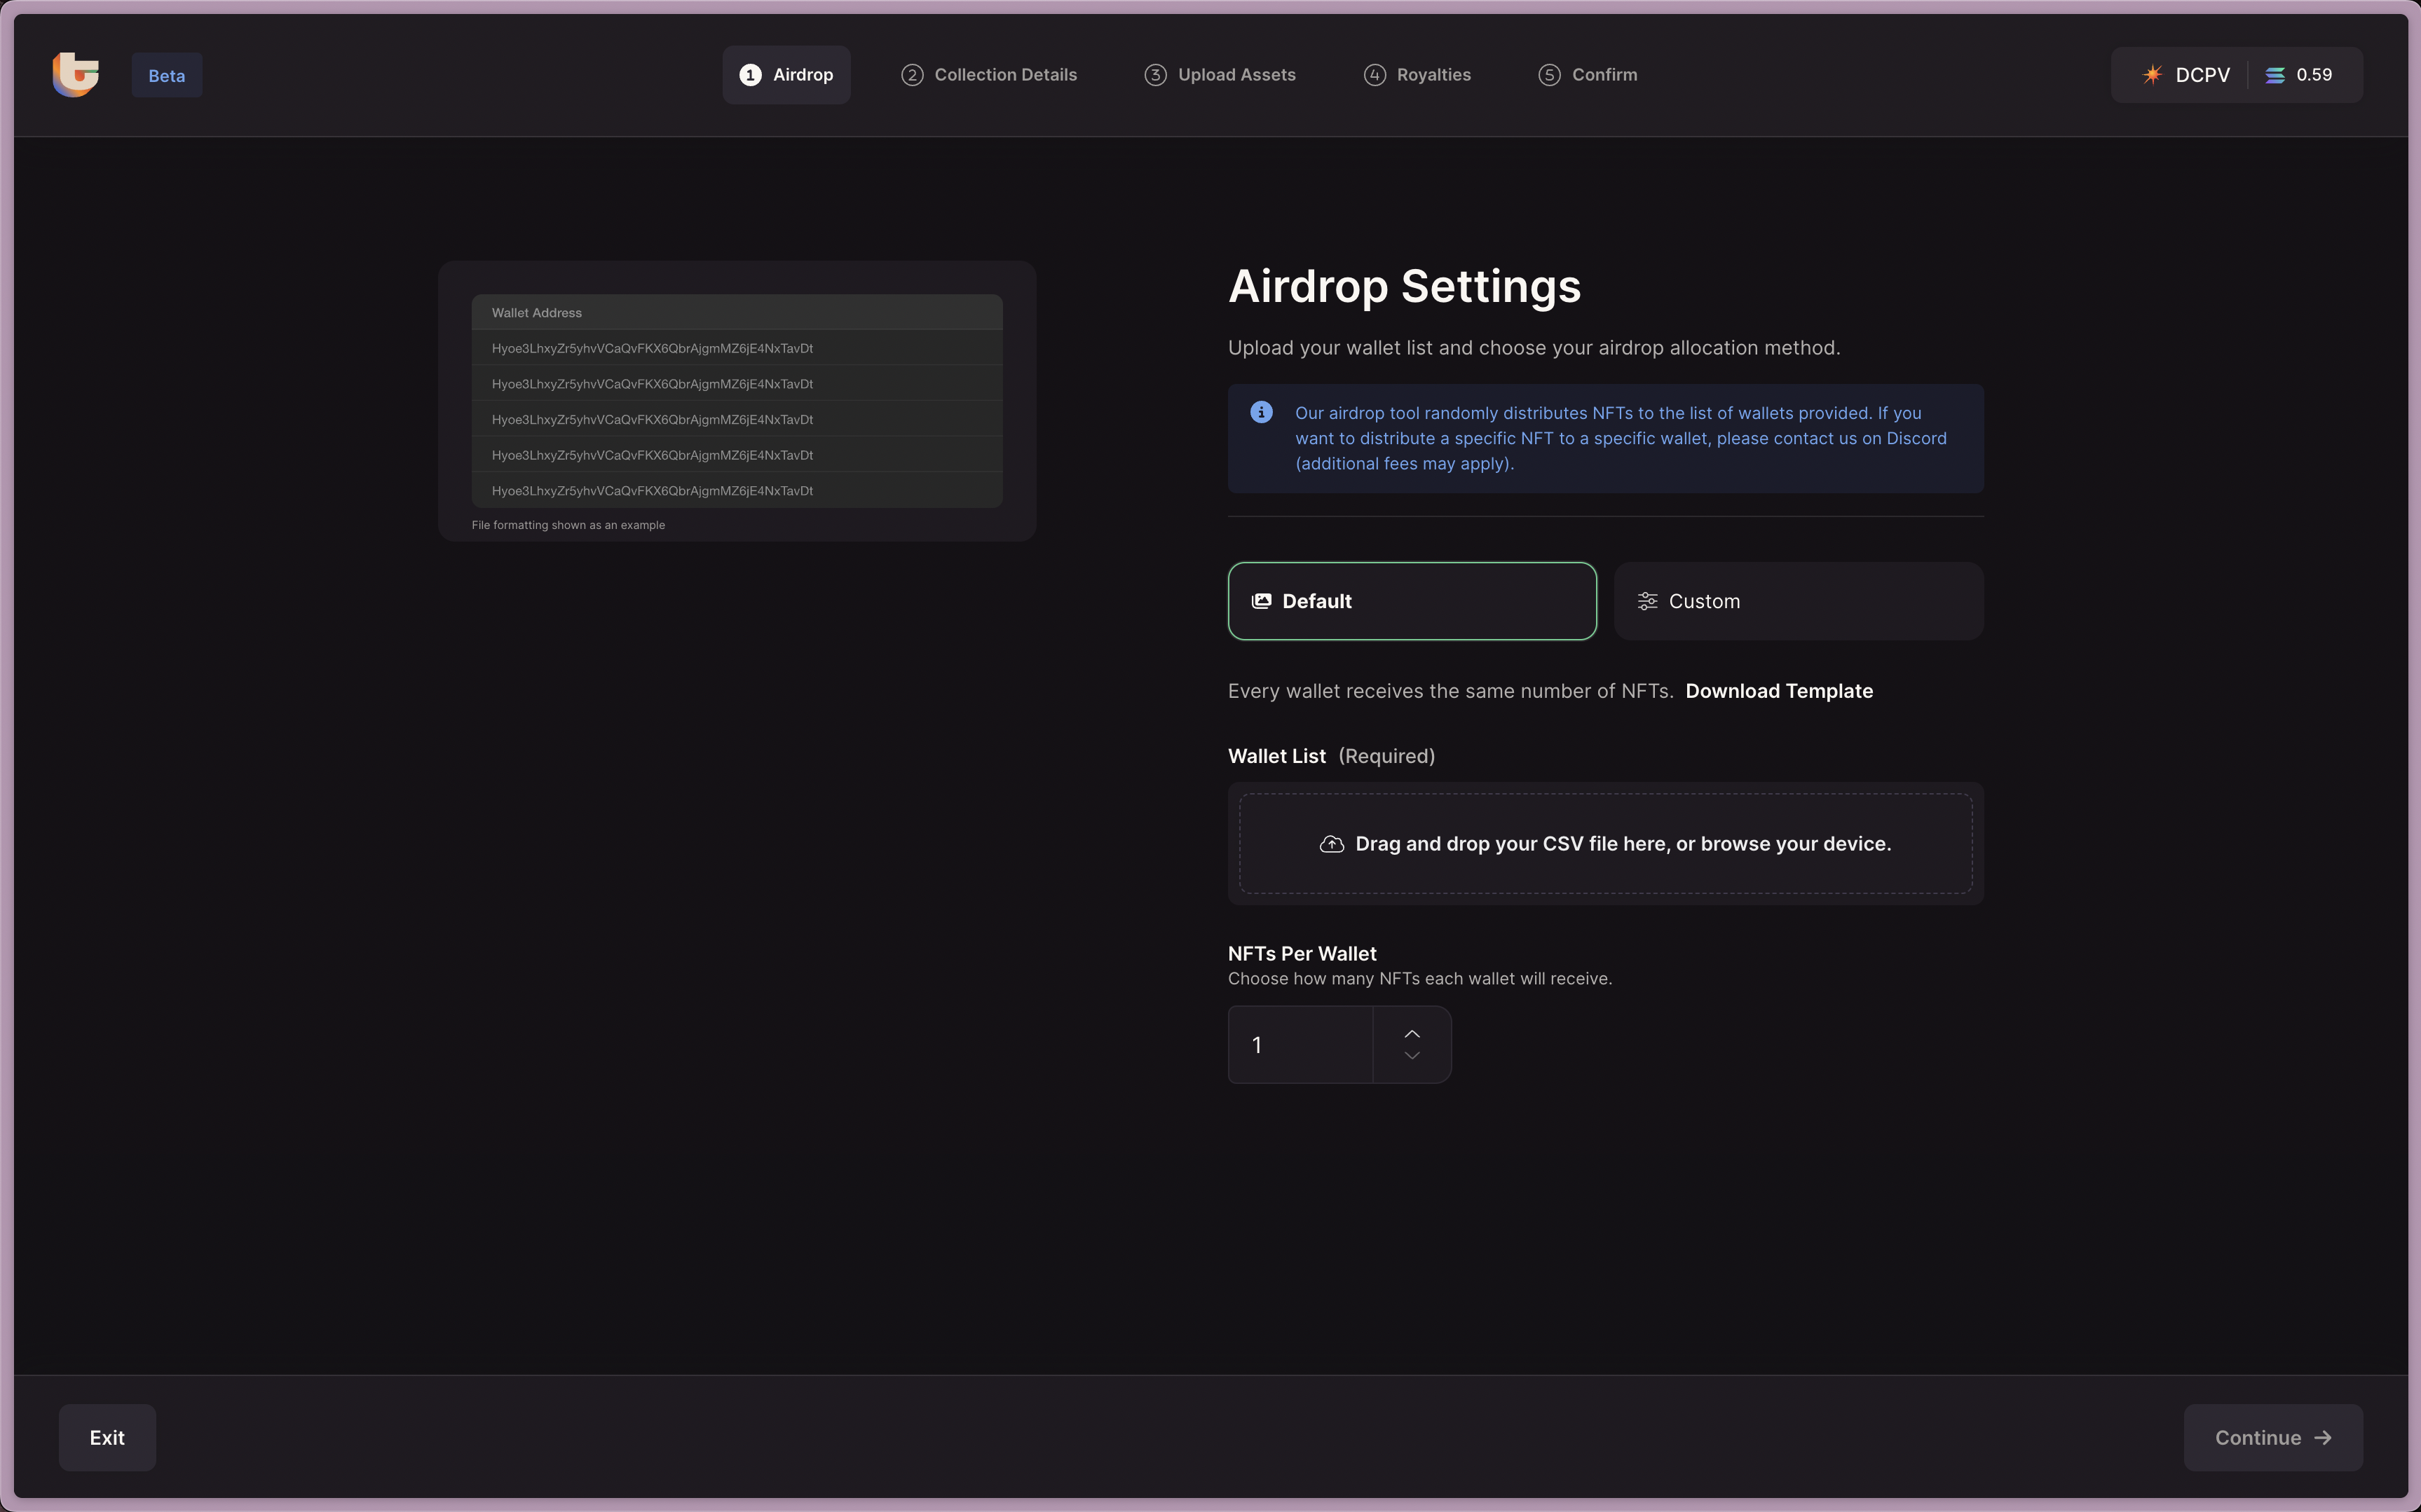This screenshot has height=1512, width=2421.
Task: Click the blue info icon in notice
Action: pyautogui.click(x=1262, y=412)
